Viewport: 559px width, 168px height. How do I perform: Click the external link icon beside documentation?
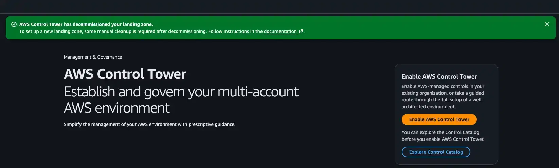pos(301,31)
